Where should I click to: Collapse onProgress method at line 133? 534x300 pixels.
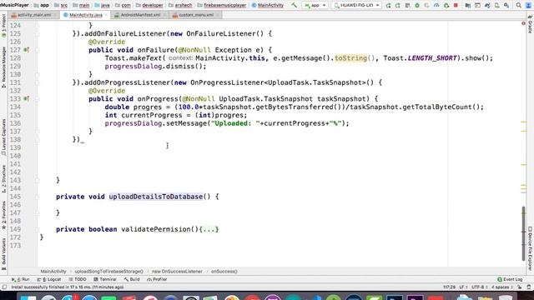[38, 99]
